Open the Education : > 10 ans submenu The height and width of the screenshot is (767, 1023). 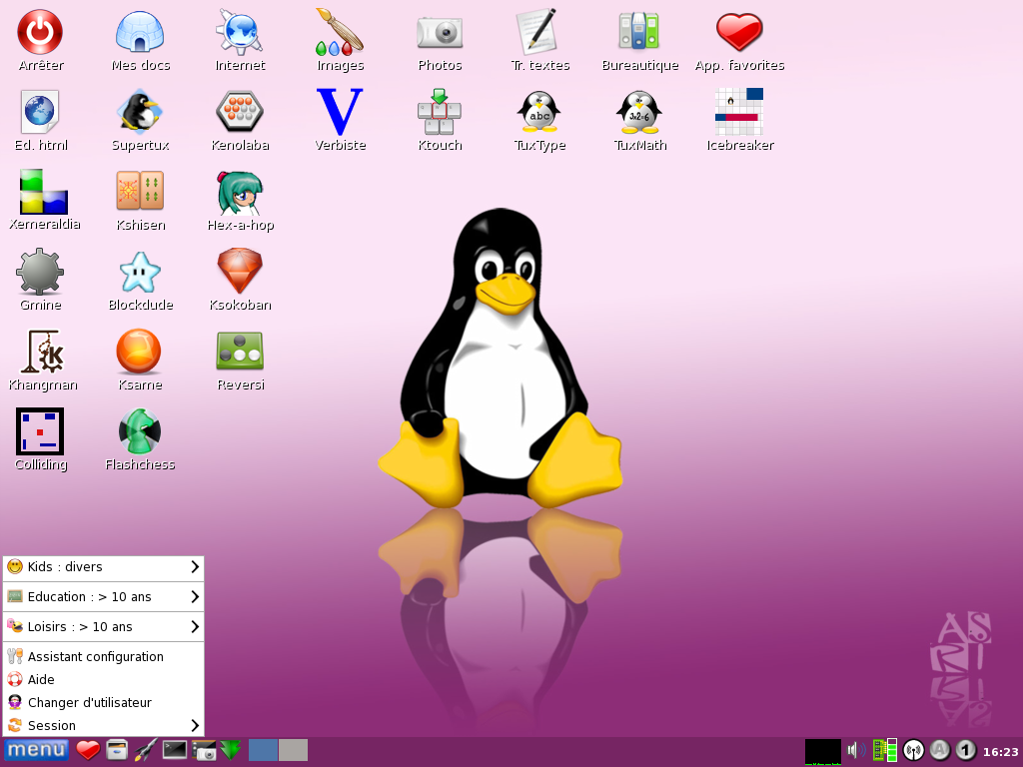103,597
